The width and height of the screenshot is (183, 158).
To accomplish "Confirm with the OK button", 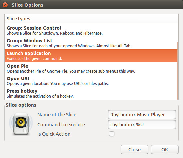I will point(165,149).
